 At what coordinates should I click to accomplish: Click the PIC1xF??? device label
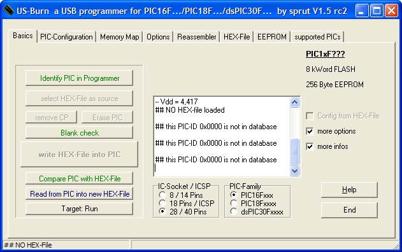point(326,54)
